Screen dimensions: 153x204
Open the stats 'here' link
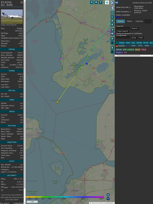point(118,17)
